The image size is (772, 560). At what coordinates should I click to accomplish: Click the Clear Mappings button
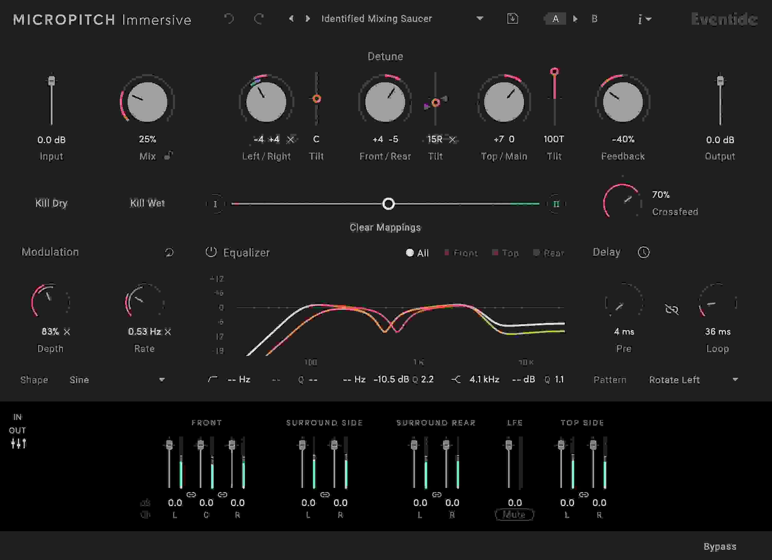385,227
